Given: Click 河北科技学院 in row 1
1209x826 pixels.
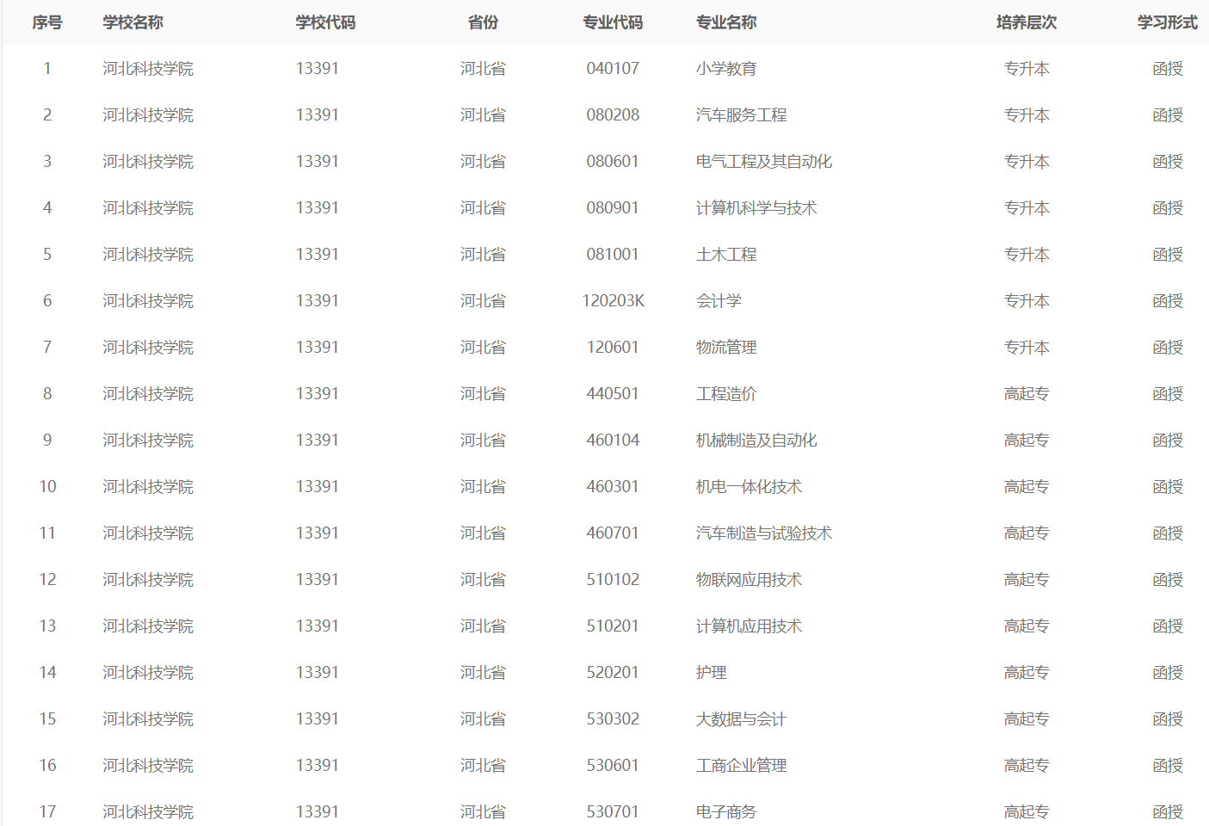Looking at the screenshot, I should pos(148,69).
